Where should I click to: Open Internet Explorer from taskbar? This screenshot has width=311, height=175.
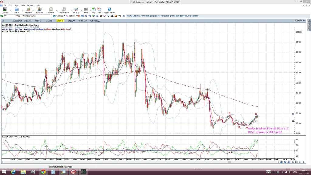(13, 172)
